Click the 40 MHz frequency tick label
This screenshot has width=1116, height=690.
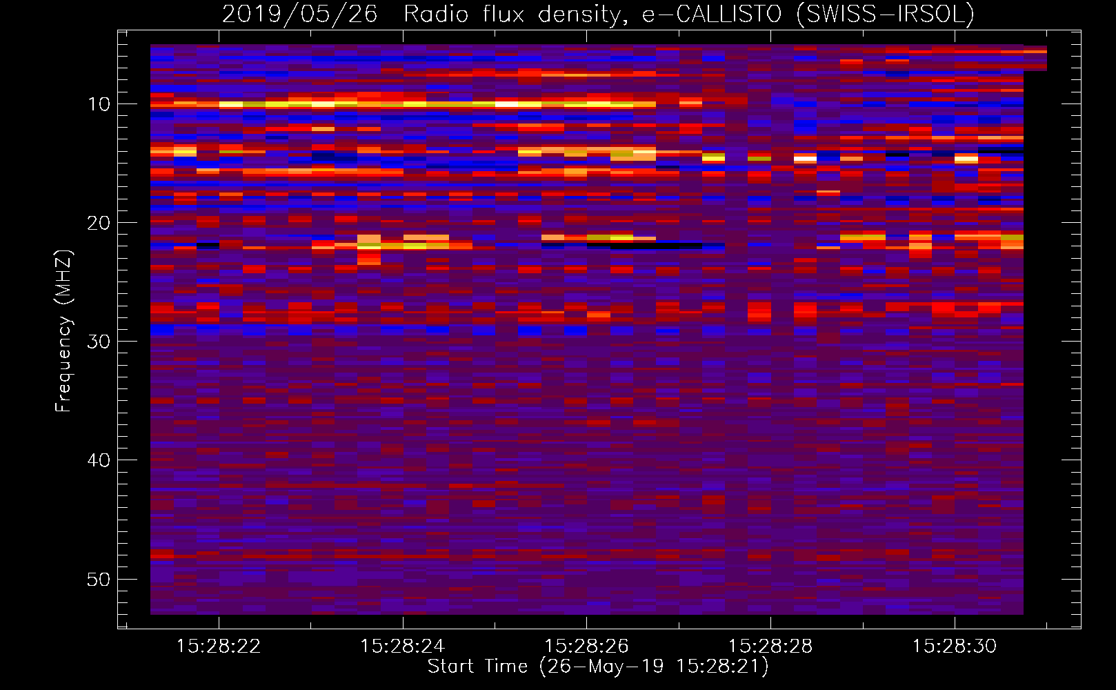pos(99,460)
